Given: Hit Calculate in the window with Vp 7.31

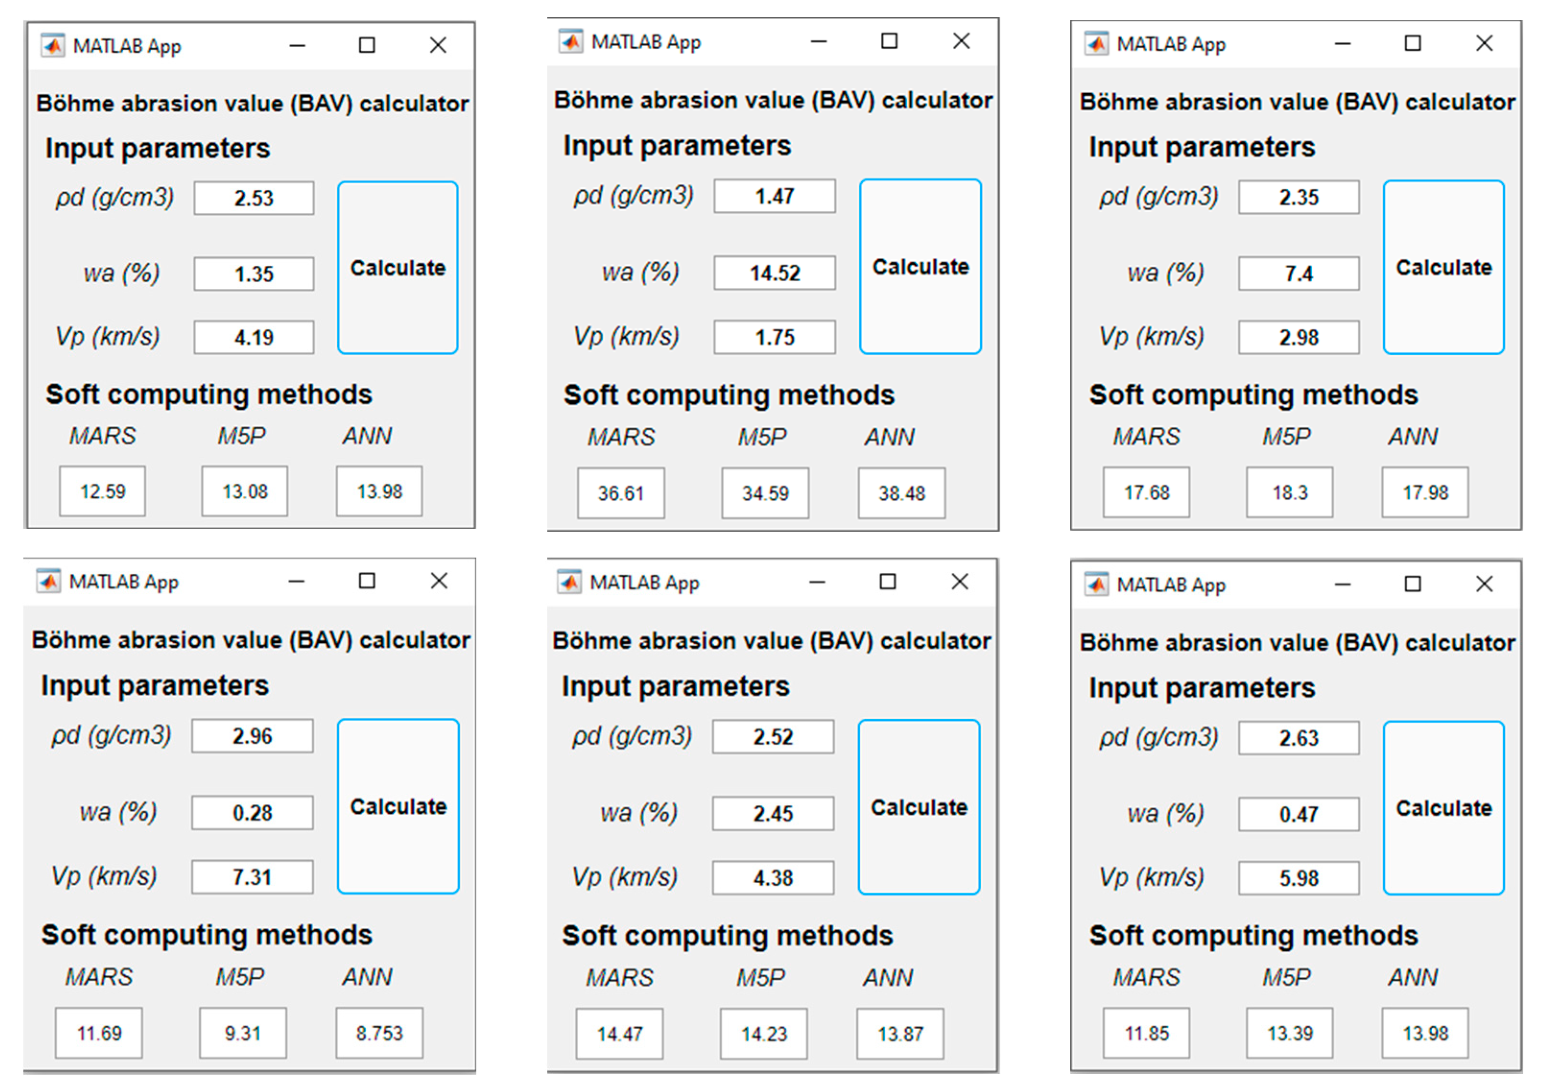Looking at the screenshot, I should [398, 806].
